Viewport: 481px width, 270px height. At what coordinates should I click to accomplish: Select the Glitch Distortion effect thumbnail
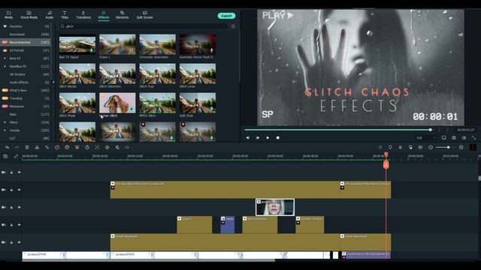117,73
